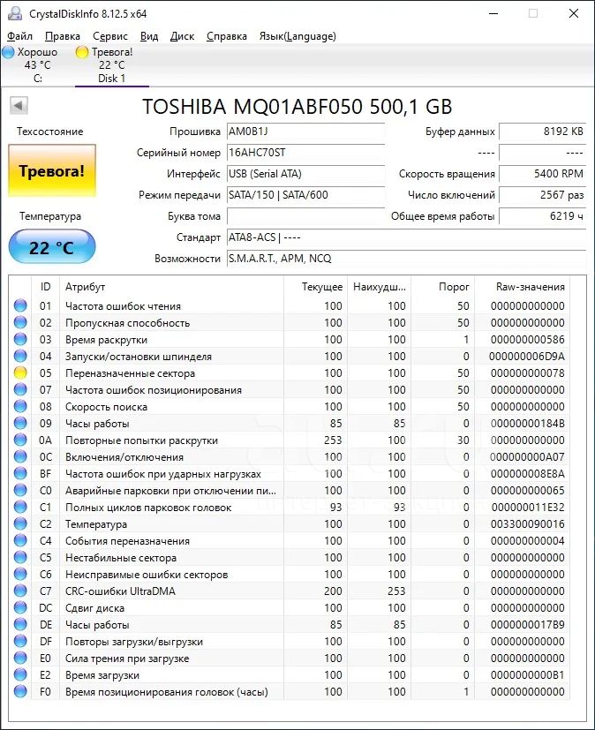Click the blue status icon for attribute C5
This screenshot has height=730, width=595.
click(20, 557)
